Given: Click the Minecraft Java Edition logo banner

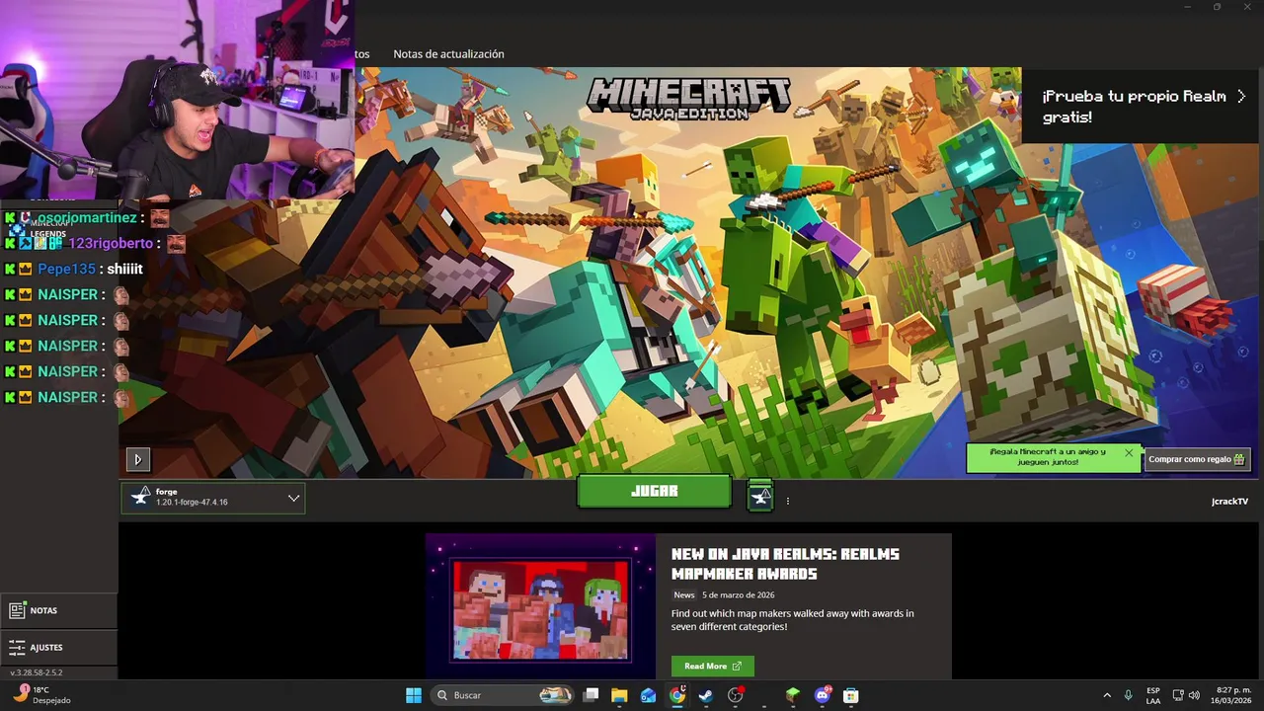Looking at the screenshot, I should pos(688,99).
